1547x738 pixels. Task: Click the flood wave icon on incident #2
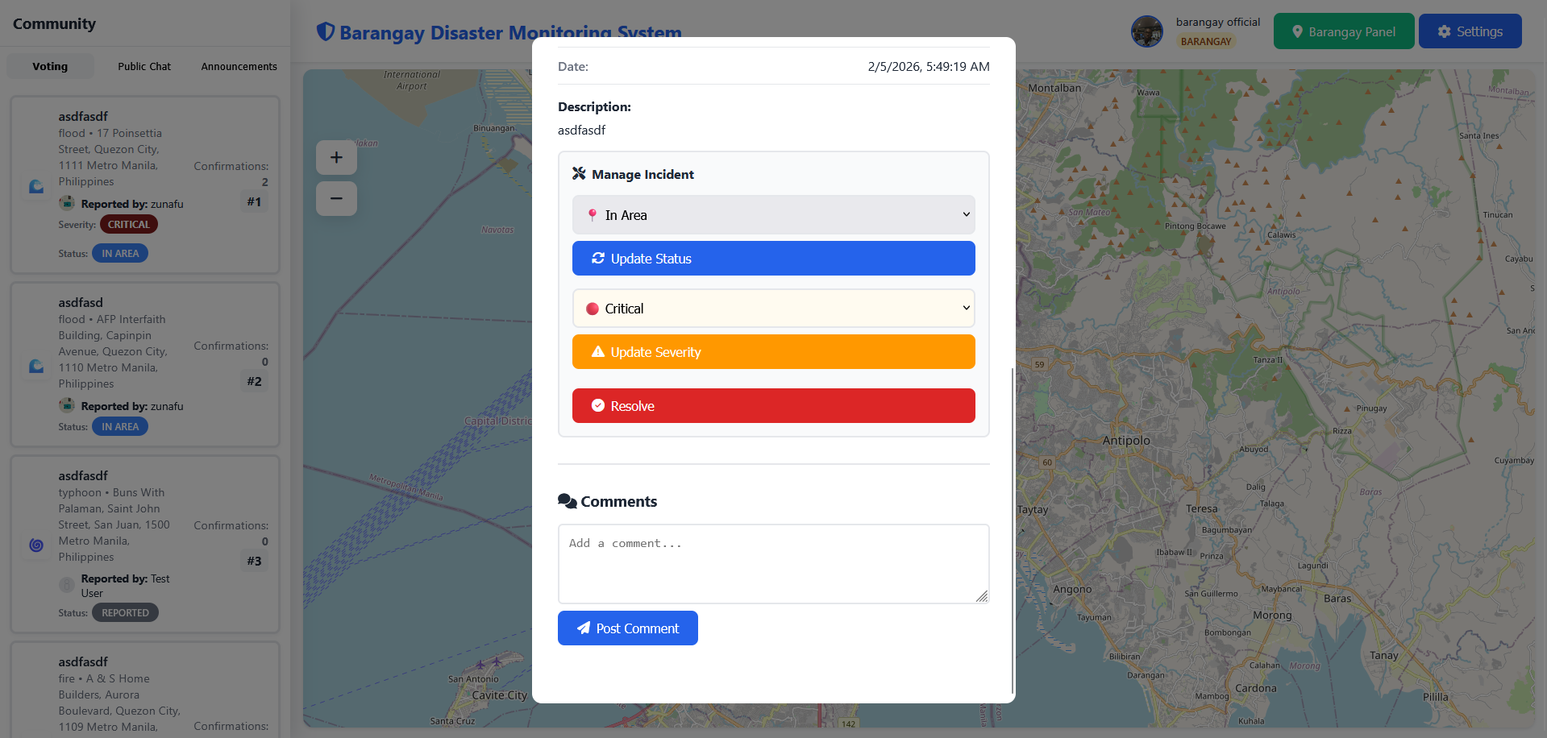tap(36, 367)
